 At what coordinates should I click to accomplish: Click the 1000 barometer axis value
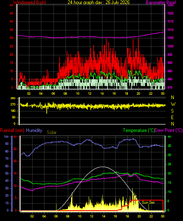point(170,46)
